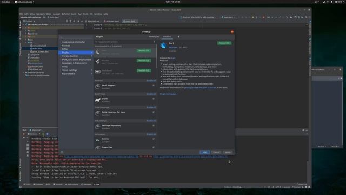Click the Groovy plugin icon
Viewport: 346px width, 195px height.
click(x=98, y=140)
